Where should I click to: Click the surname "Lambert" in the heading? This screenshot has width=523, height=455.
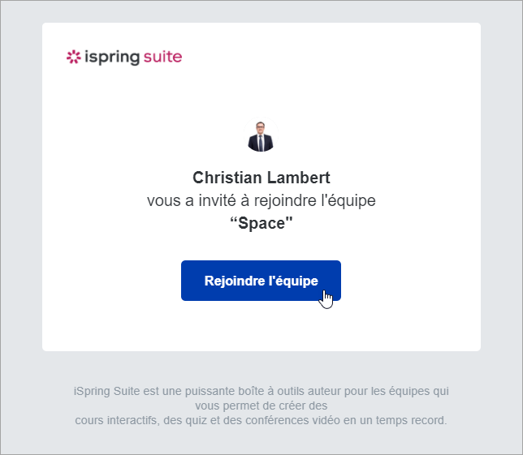tap(297, 178)
